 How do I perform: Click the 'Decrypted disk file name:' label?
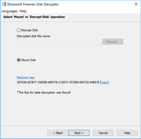tap(34, 36)
